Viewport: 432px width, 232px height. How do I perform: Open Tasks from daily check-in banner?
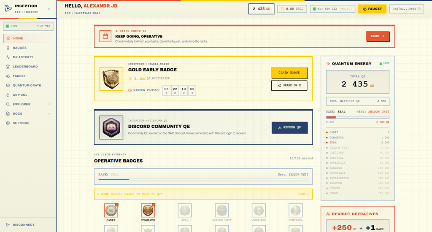378,36
